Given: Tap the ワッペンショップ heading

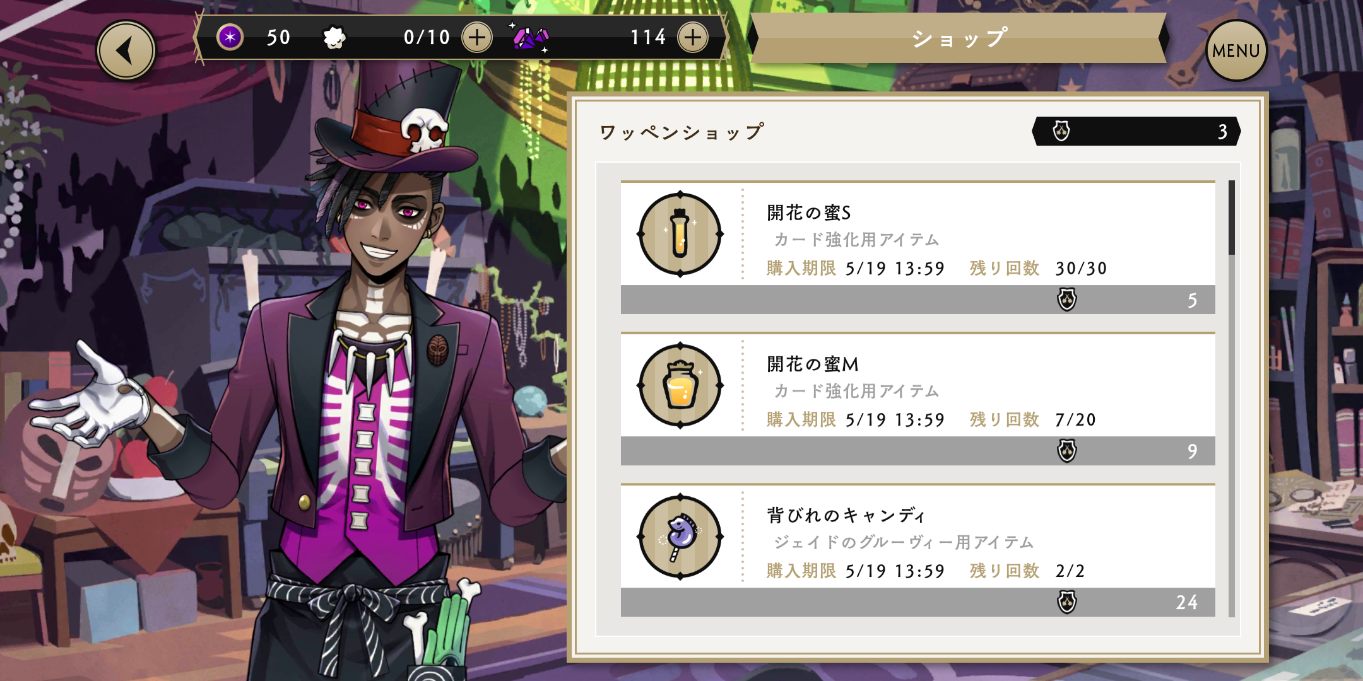Looking at the screenshot, I should click(681, 132).
